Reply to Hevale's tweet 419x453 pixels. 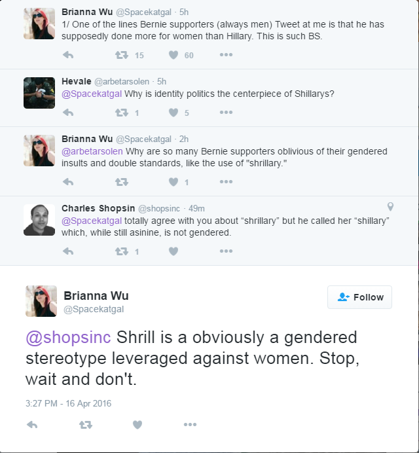[68, 113]
